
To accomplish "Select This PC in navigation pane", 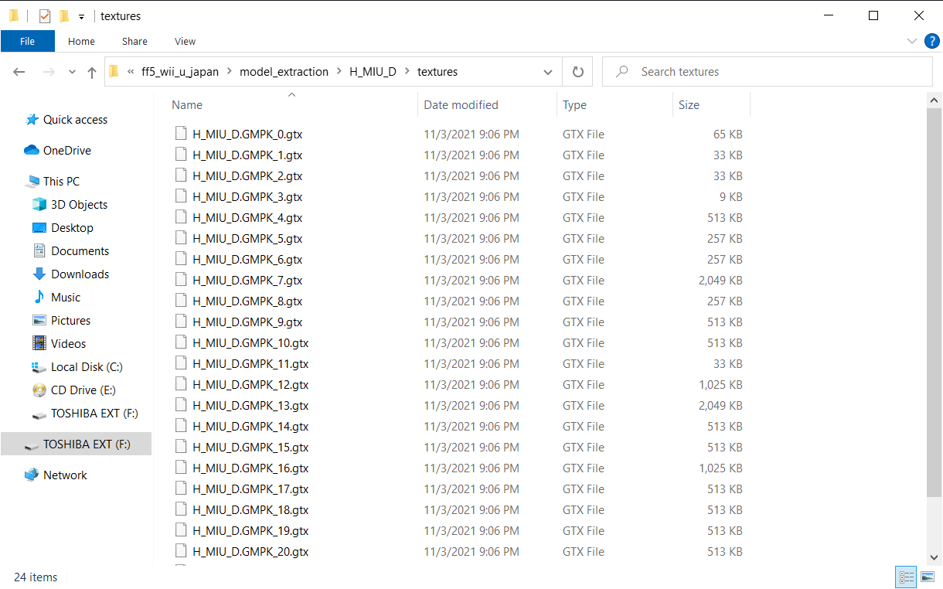I will [x=53, y=181].
